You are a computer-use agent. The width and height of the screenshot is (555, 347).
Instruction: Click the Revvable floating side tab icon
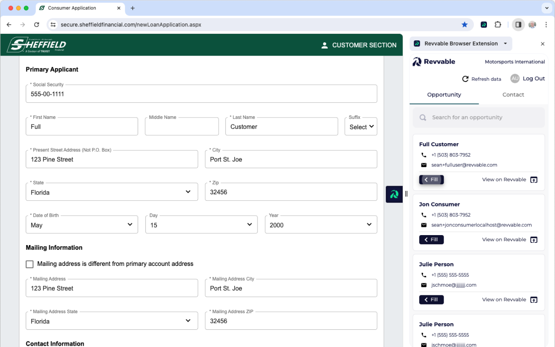[394, 194]
